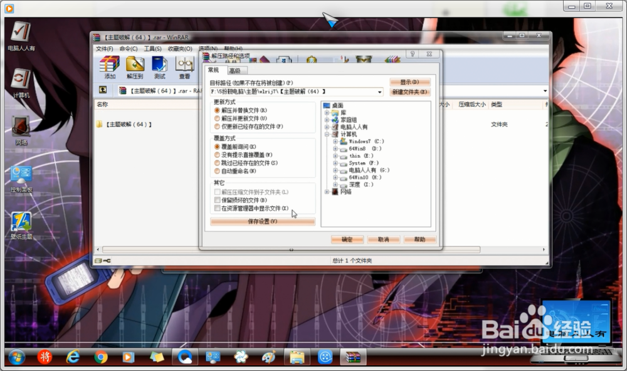Open the WinRAR address bar dropdown arrow
The image size is (627, 371).
(x=545, y=91)
